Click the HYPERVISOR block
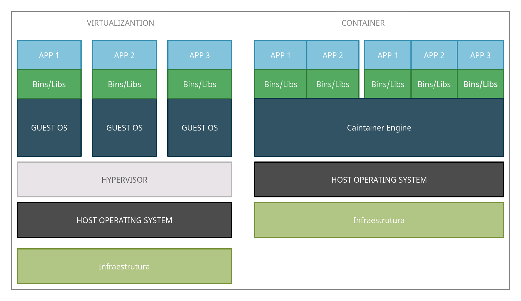Viewport: 521px width, 301px height. click(x=124, y=179)
